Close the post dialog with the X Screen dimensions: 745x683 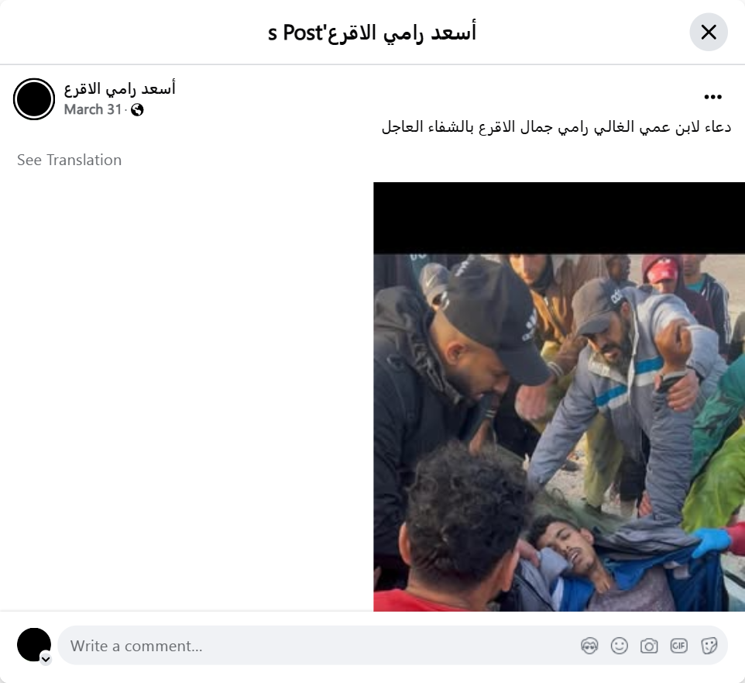pos(709,33)
